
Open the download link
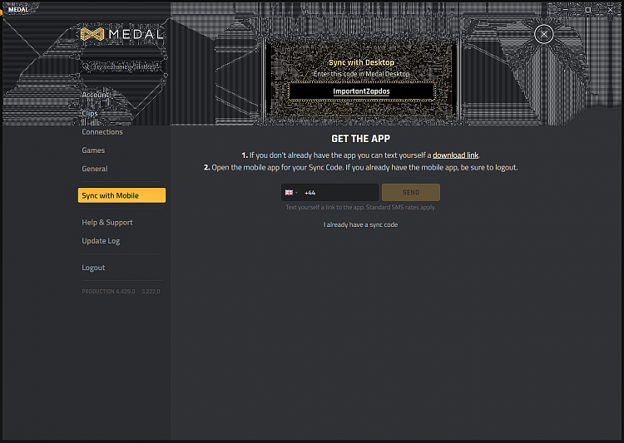455,155
